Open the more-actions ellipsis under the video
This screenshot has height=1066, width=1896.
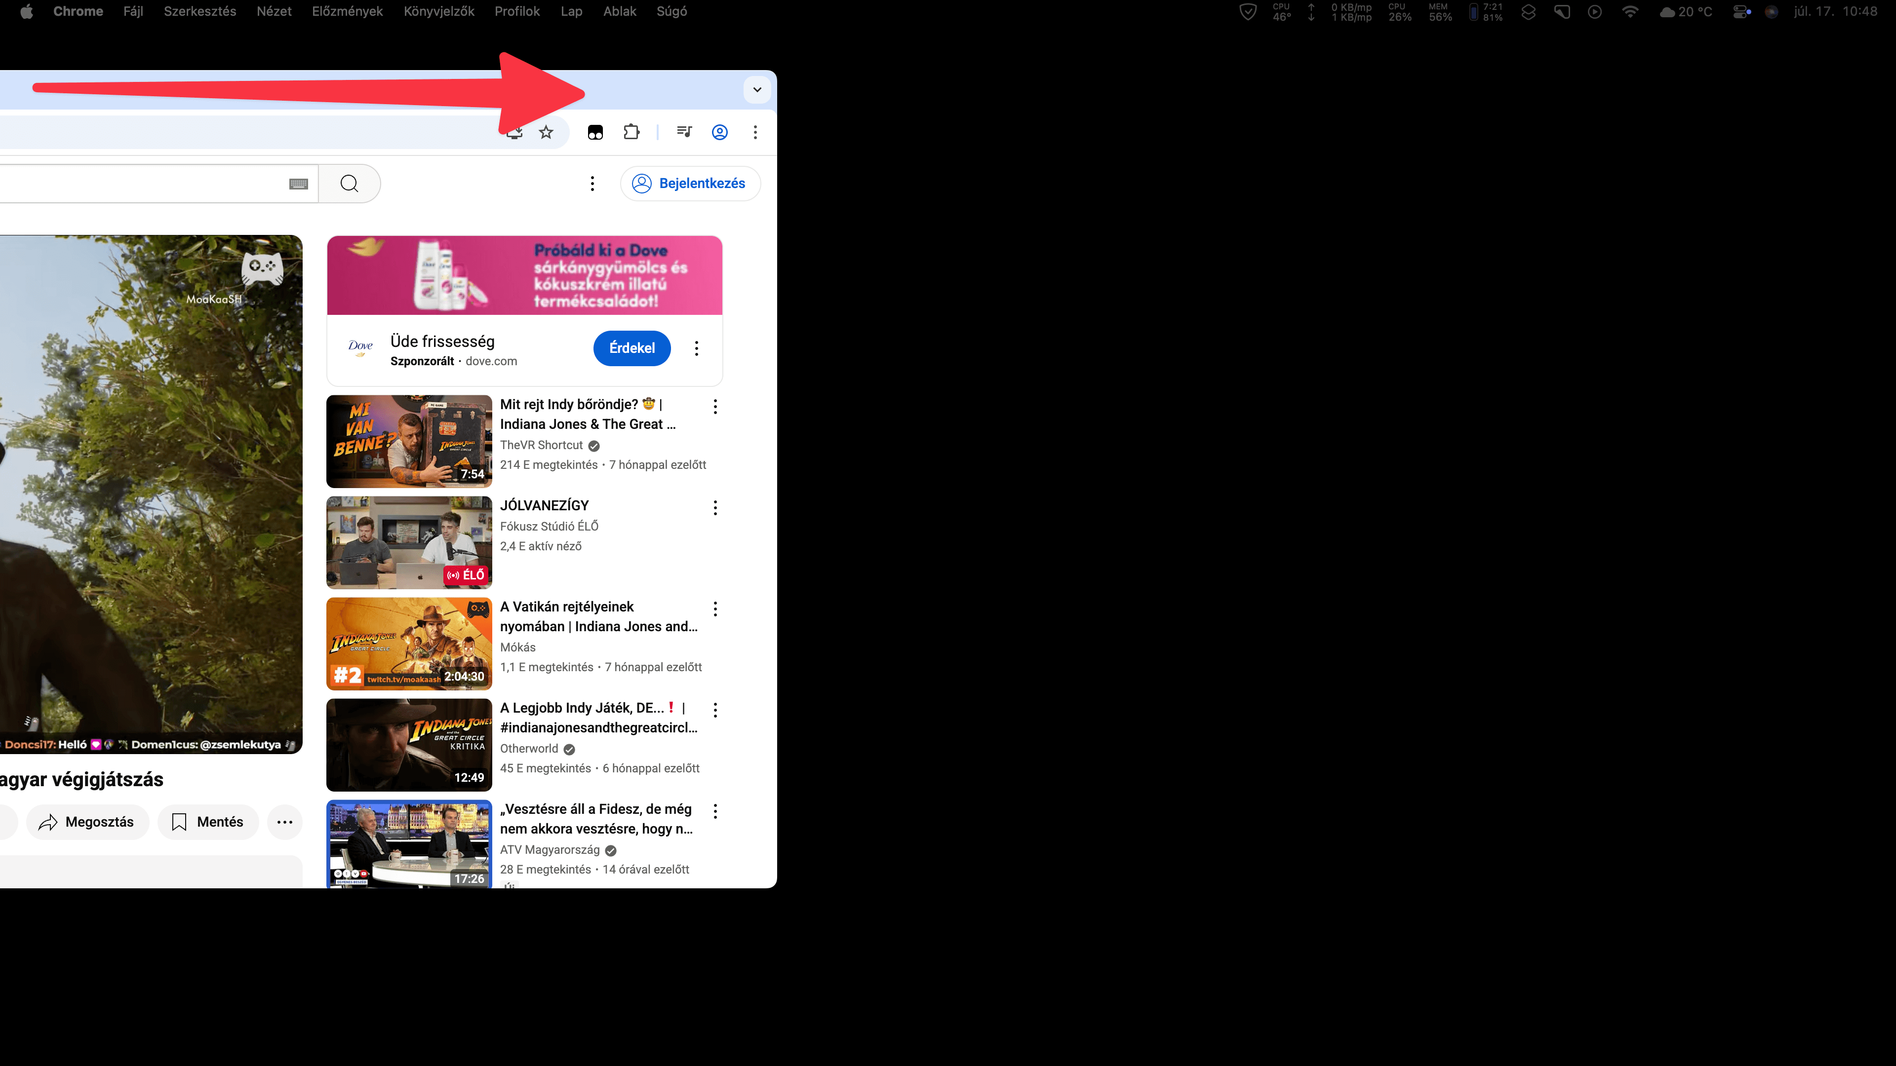[x=285, y=823]
